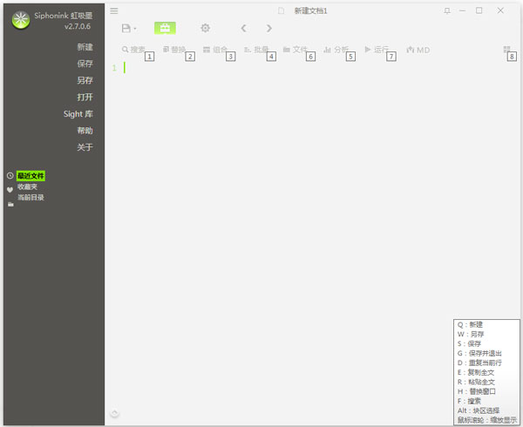
Task: Click the grid icon at toolbar right
Action: pos(506,50)
